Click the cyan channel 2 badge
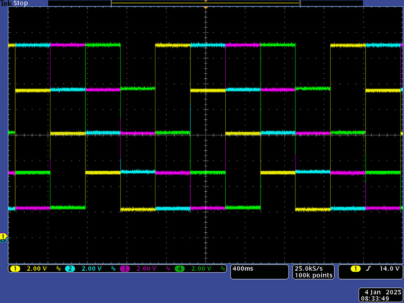This screenshot has width=404, height=303. point(70,269)
